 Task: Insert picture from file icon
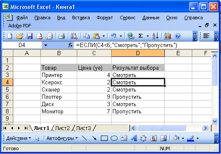pyautogui.click(x=163, y=138)
